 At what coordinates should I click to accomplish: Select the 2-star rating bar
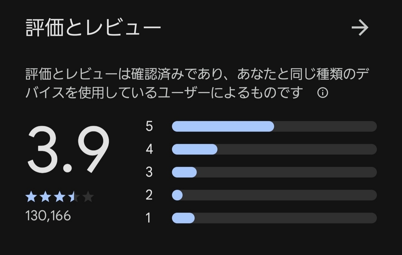pyautogui.click(x=274, y=195)
